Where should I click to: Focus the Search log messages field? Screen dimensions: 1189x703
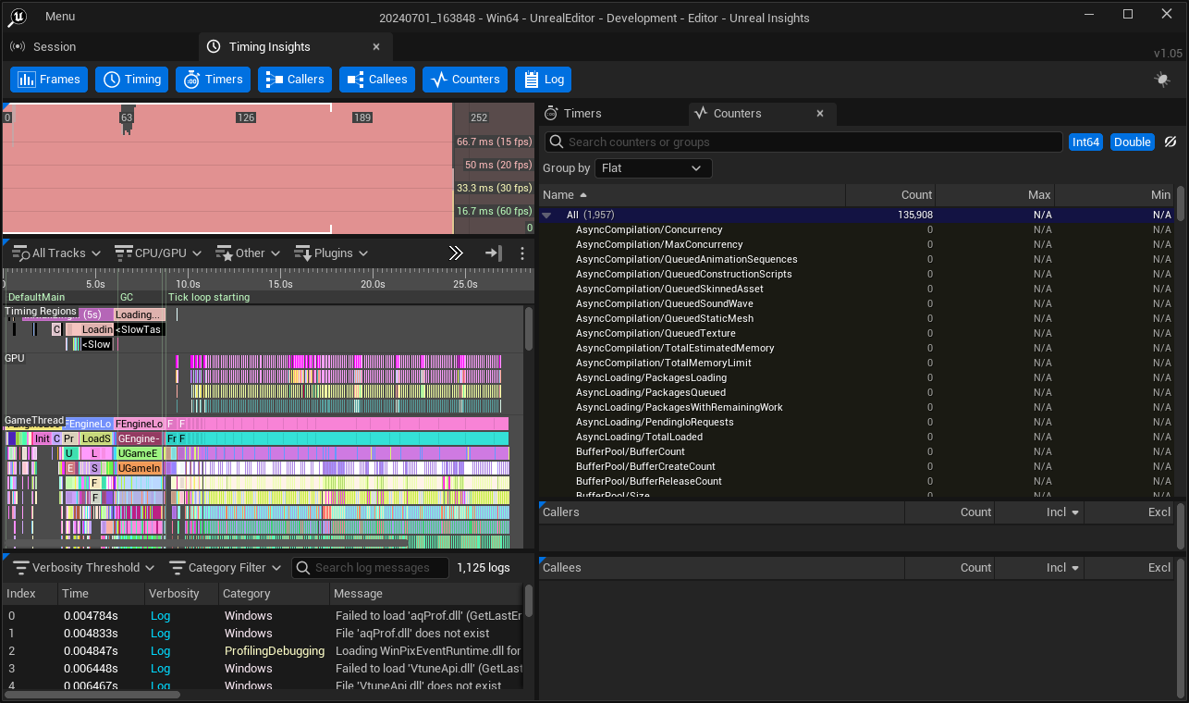coord(370,568)
